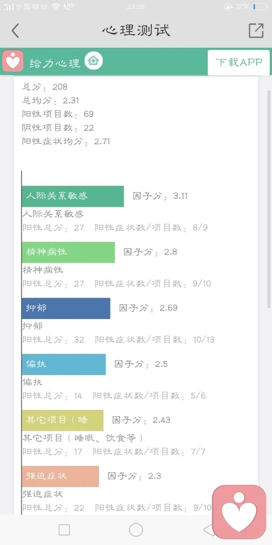Select the orange 强迫症状 bar

click(x=61, y=476)
